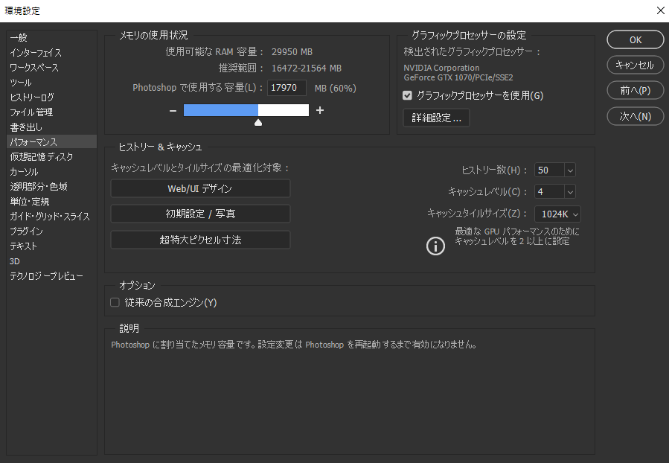The width and height of the screenshot is (669, 463).
Task: Open the キャッシュタイルサイズ(Z) 1024K dropdown
Action: (x=557, y=214)
